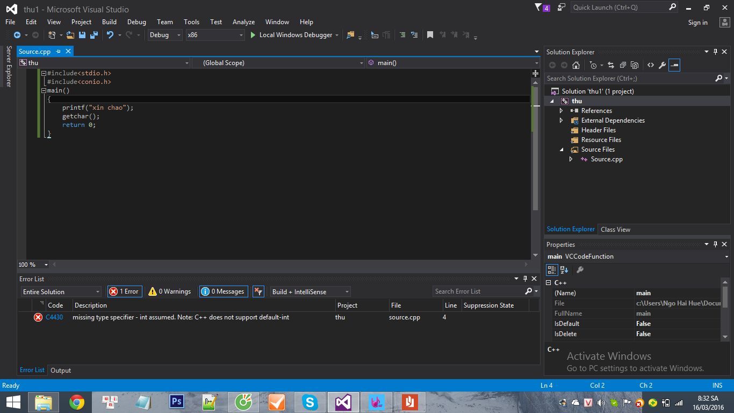Open the Build menu
Image resolution: width=734 pixels, height=413 pixels.
tap(109, 22)
